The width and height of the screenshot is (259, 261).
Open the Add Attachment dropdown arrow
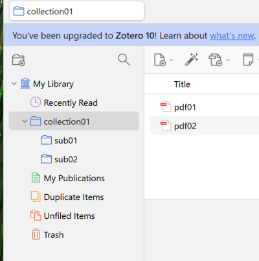click(228, 60)
